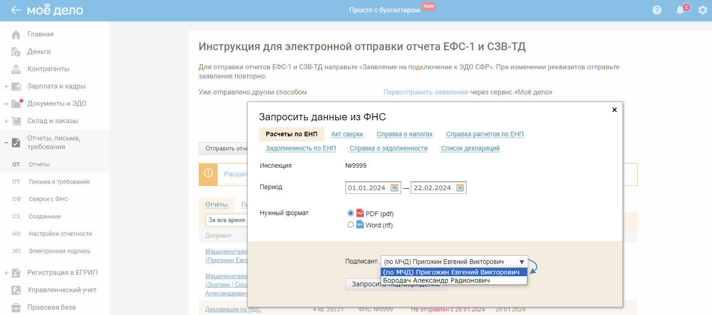Open the Подписант signer dropdown
712x315 pixels.
pos(454,262)
